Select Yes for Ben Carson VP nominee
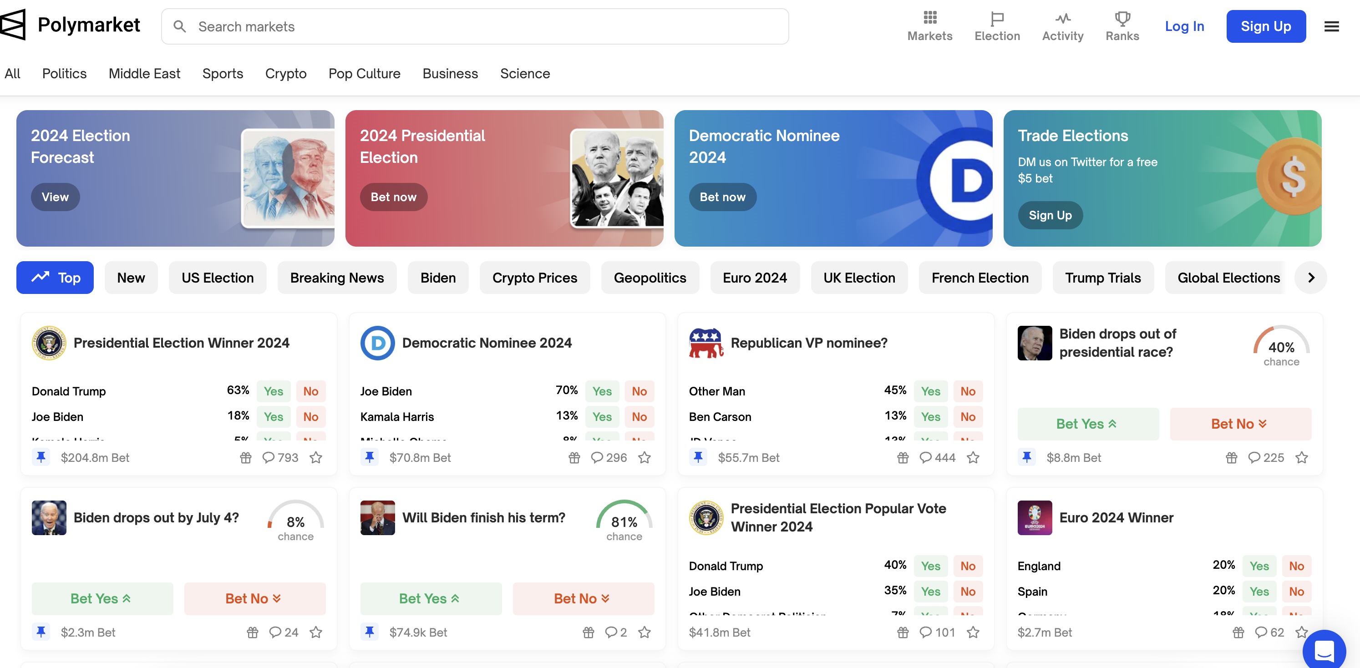This screenshot has width=1360, height=668. [931, 416]
